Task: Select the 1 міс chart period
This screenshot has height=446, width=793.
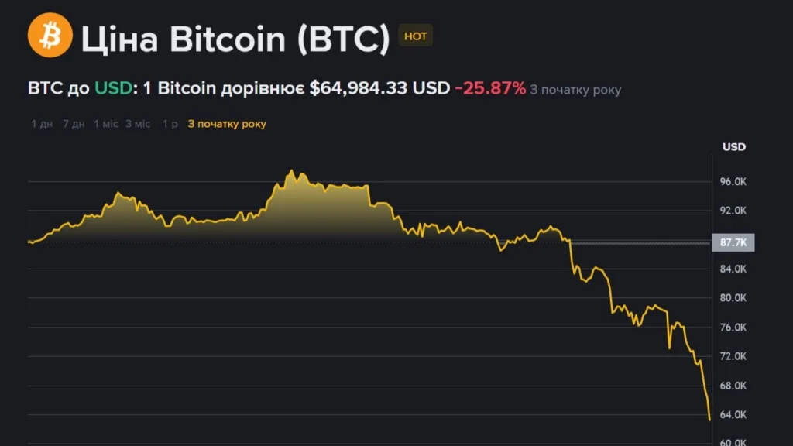Action: pyautogui.click(x=106, y=124)
